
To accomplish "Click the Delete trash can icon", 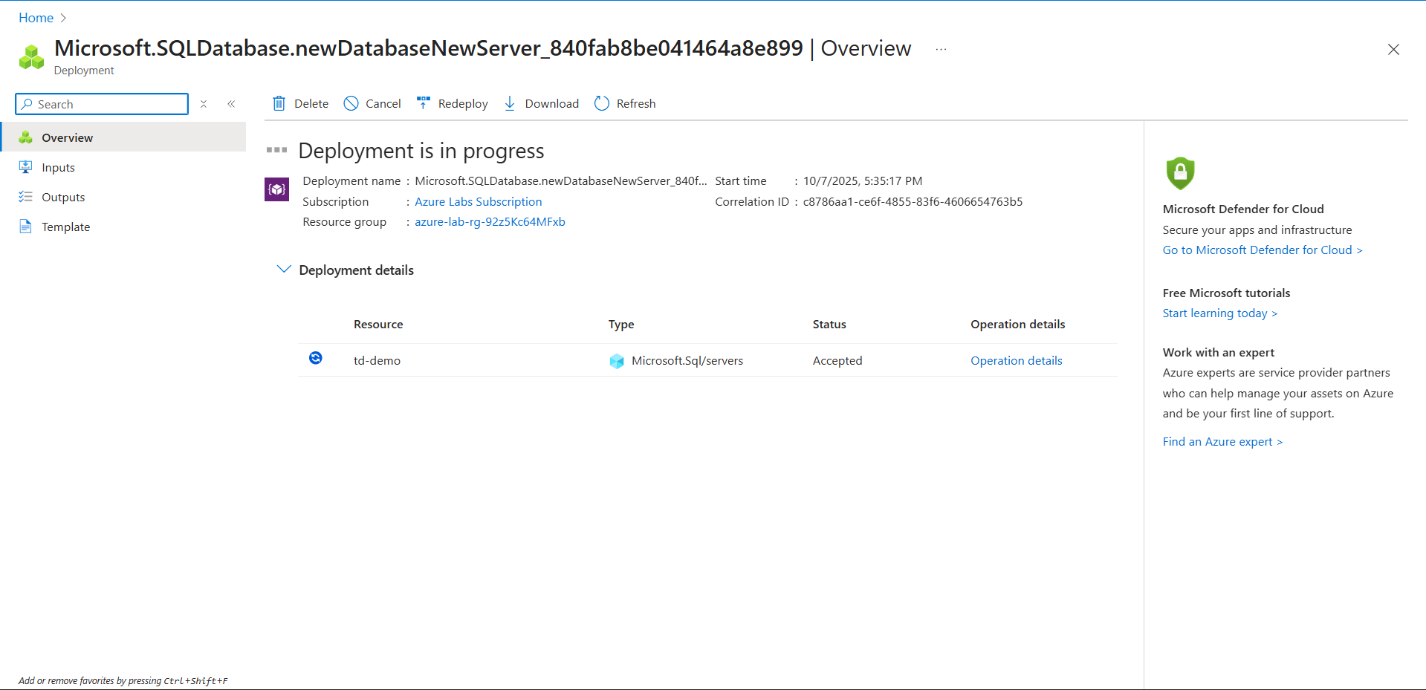I will [x=279, y=103].
